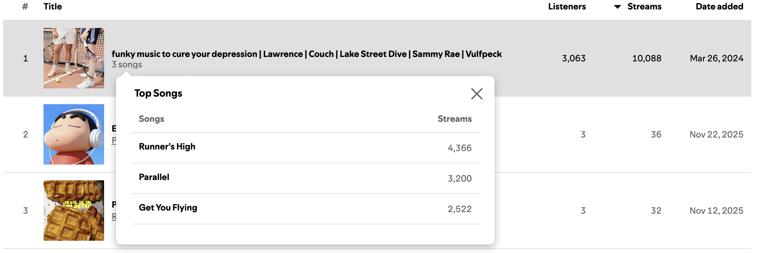
Task: Click the Streams header in Top Songs popup
Action: point(454,119)
